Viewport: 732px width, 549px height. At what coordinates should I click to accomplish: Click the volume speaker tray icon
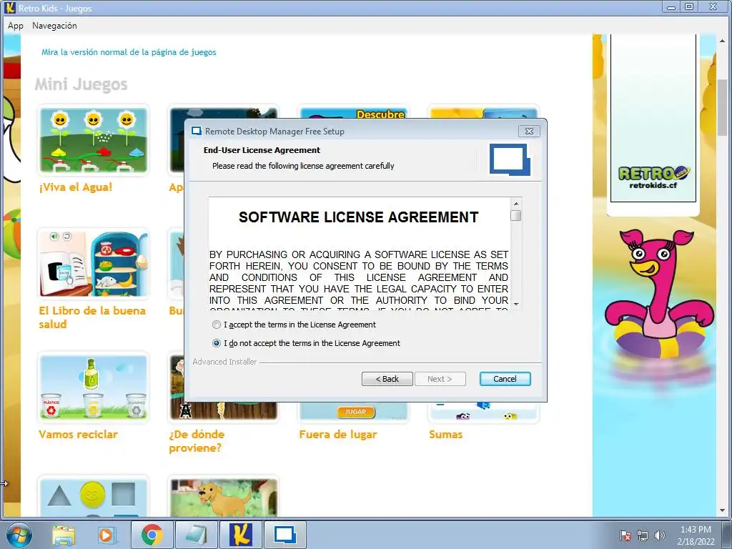[660, 535]
